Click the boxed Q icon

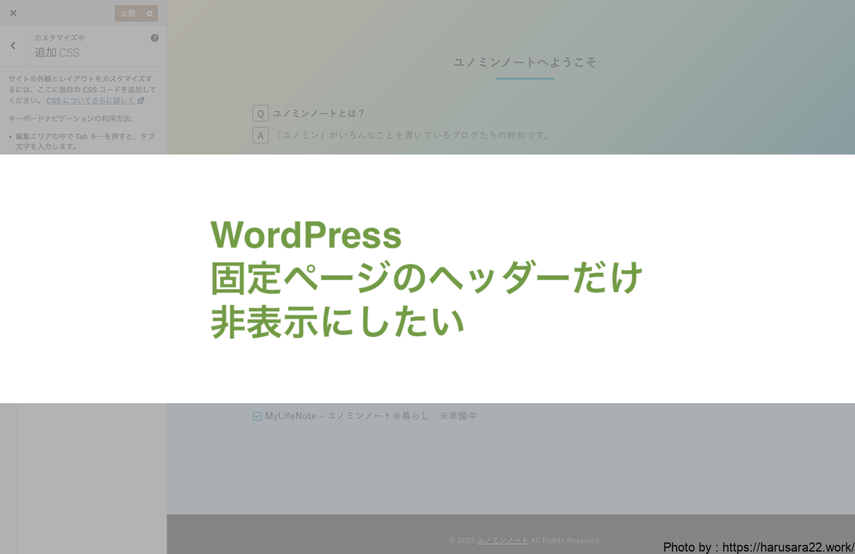click(260, 114)
